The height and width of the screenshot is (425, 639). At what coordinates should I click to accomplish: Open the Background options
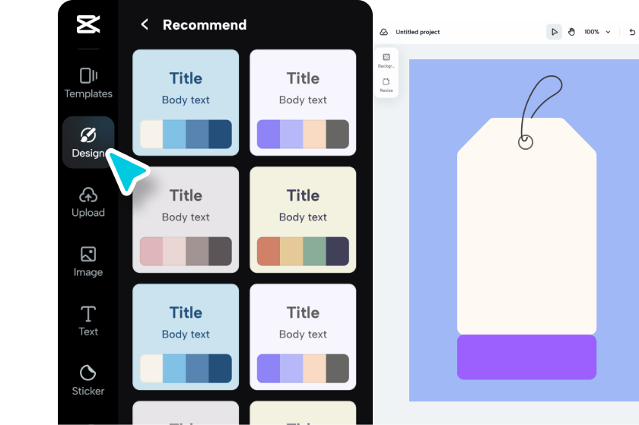386,60
